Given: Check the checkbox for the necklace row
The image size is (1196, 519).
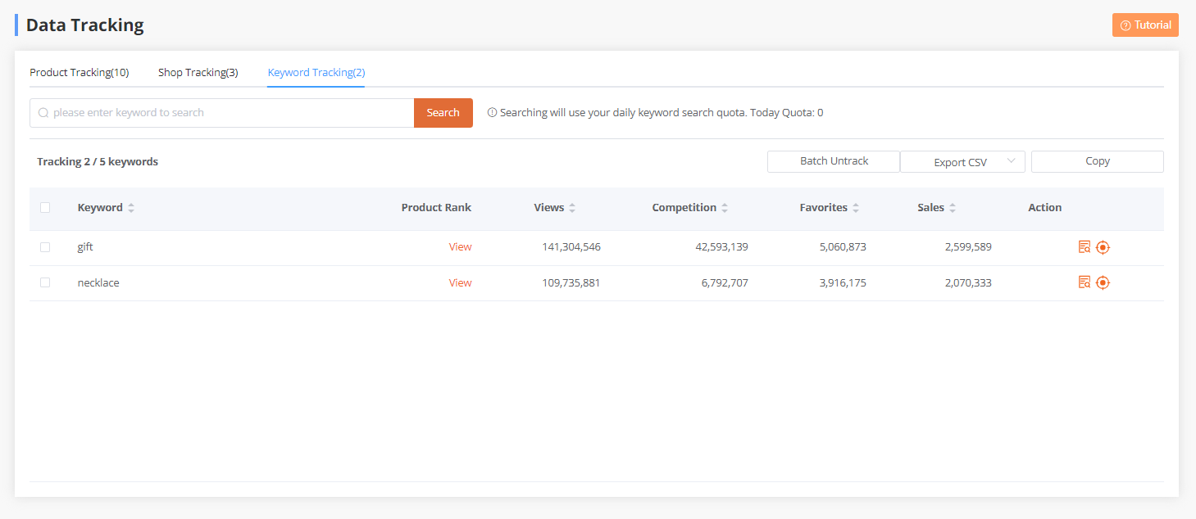Looking at the screenshot, I should [45, 282].
